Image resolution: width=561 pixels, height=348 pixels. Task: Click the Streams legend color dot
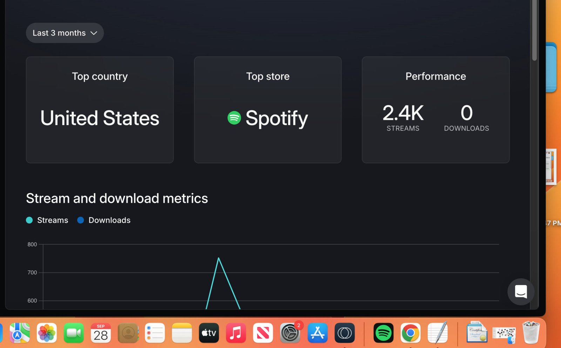29,220
